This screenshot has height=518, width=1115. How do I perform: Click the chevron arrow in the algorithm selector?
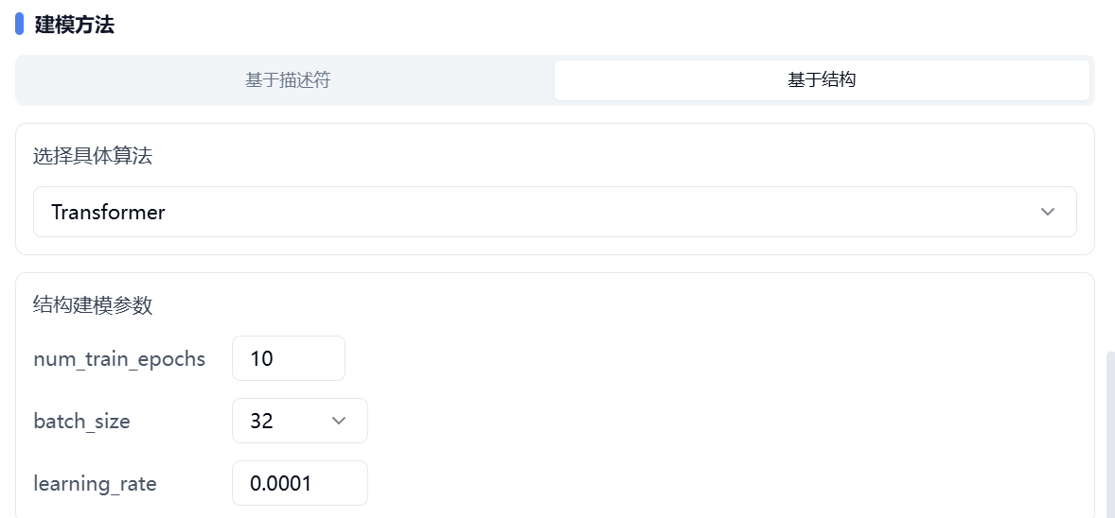pyautogui.click(x=1048, y=212)
